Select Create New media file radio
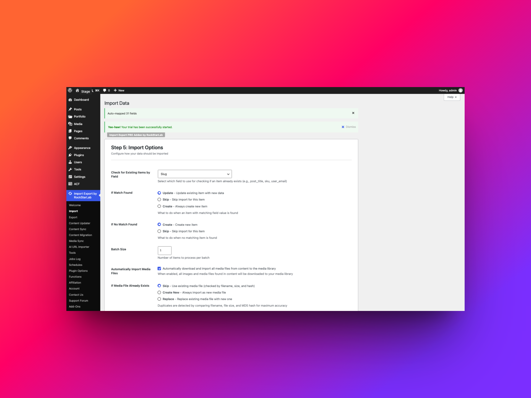The image size is (531, 398). pyautogui.click(x=159, y=292)
